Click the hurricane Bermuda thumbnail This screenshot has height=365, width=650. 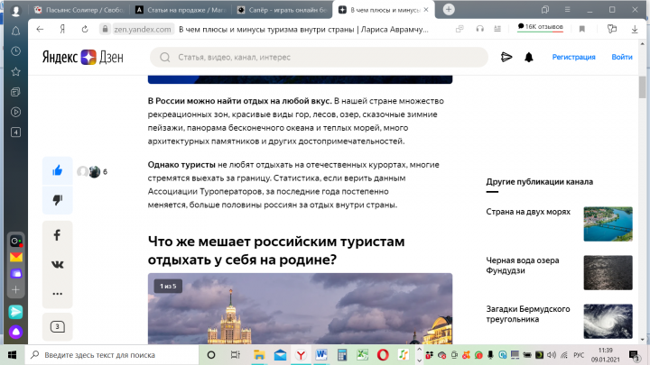tap(608, 322)
